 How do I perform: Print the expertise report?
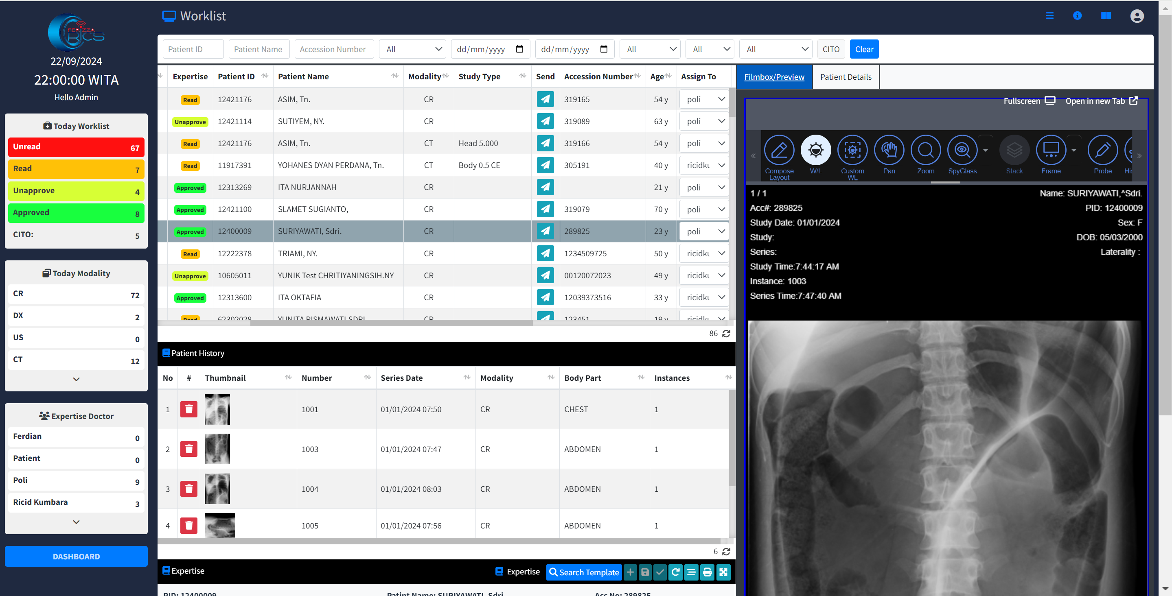(x=707, y=572)
